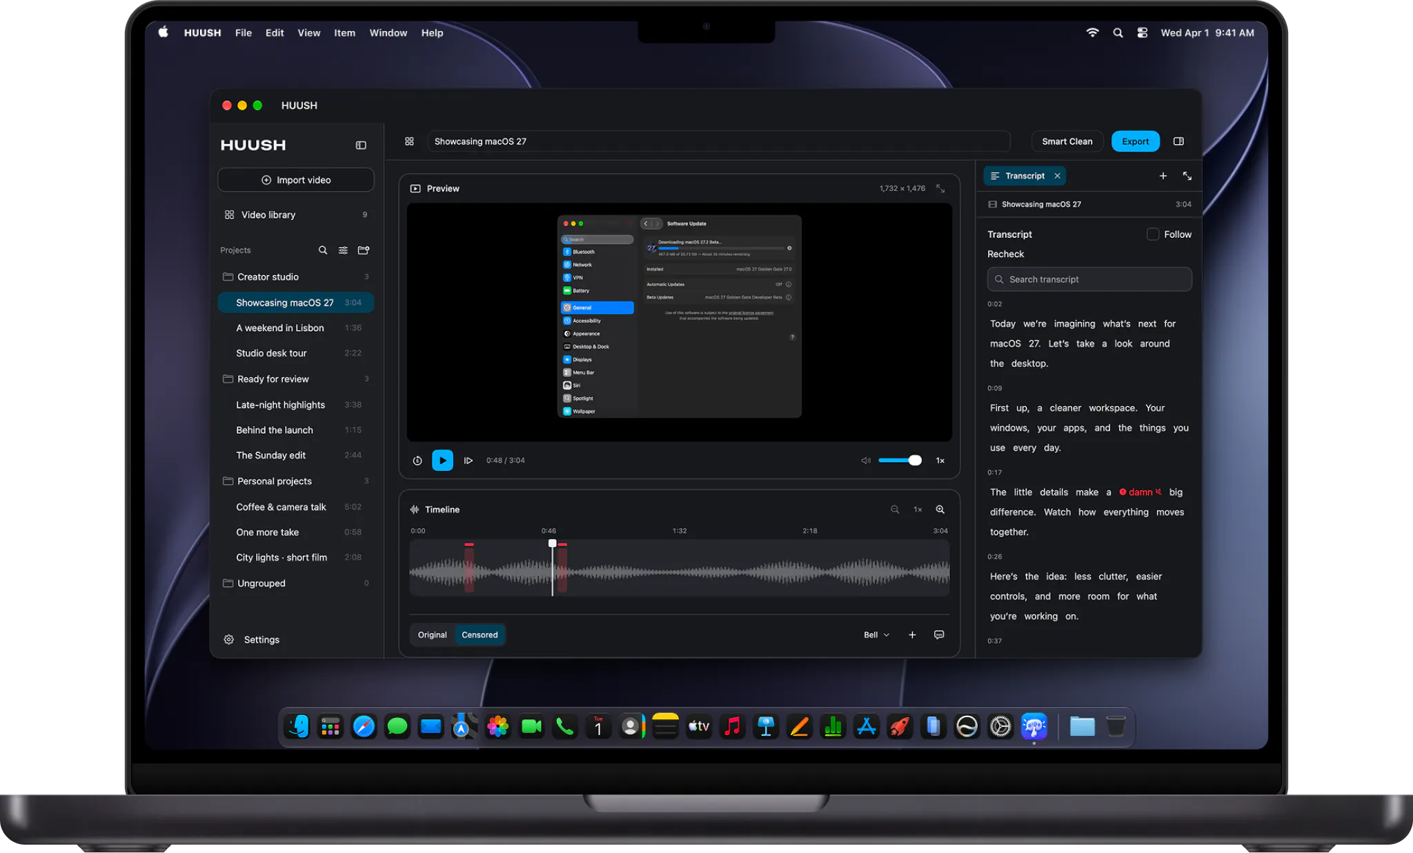The height and width of the screenshot is (853, 1413).
Task: Expand the transcript panel
Action: tap(1187, 176)
